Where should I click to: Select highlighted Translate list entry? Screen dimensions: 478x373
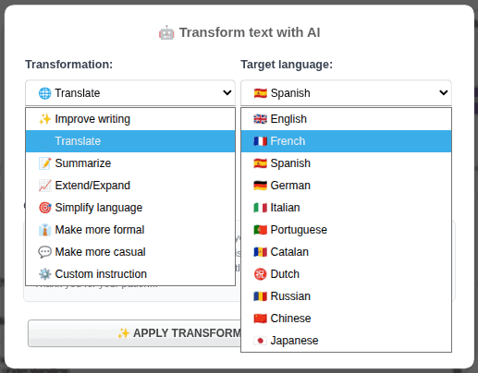pyautogui.click(x=130, y=141)
